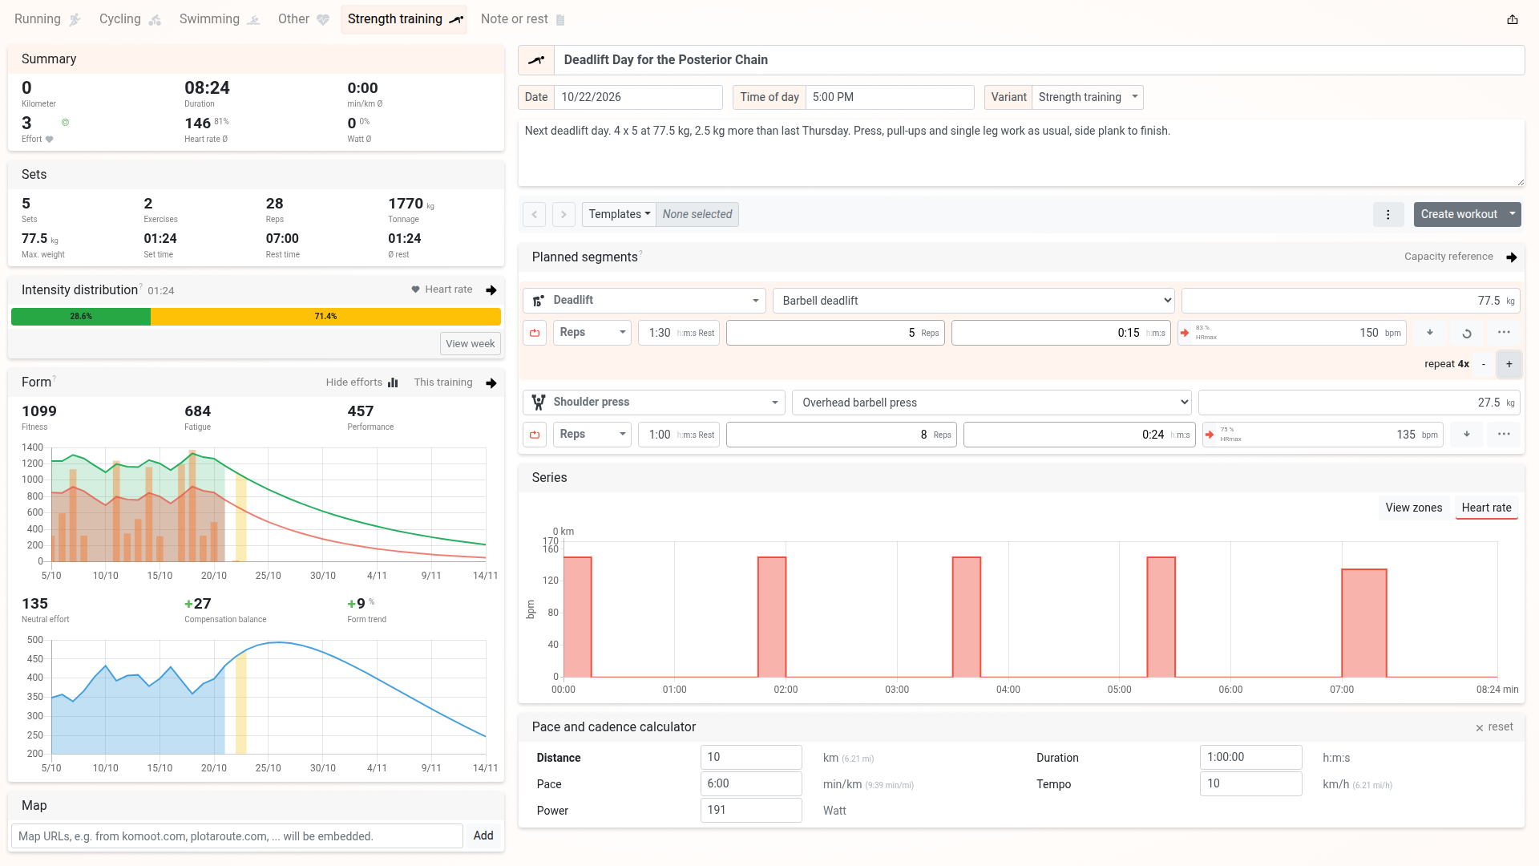This screenshot has height=866, width=1539.
Task: Expand the Create workout dropdown arrow
Action: [1513, 214]
